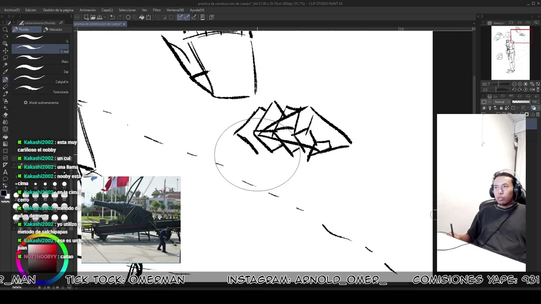Click the New document toolbar icon
Viewport: 541px width, 304px height.
pyautogui.click(x=87, y=17)
